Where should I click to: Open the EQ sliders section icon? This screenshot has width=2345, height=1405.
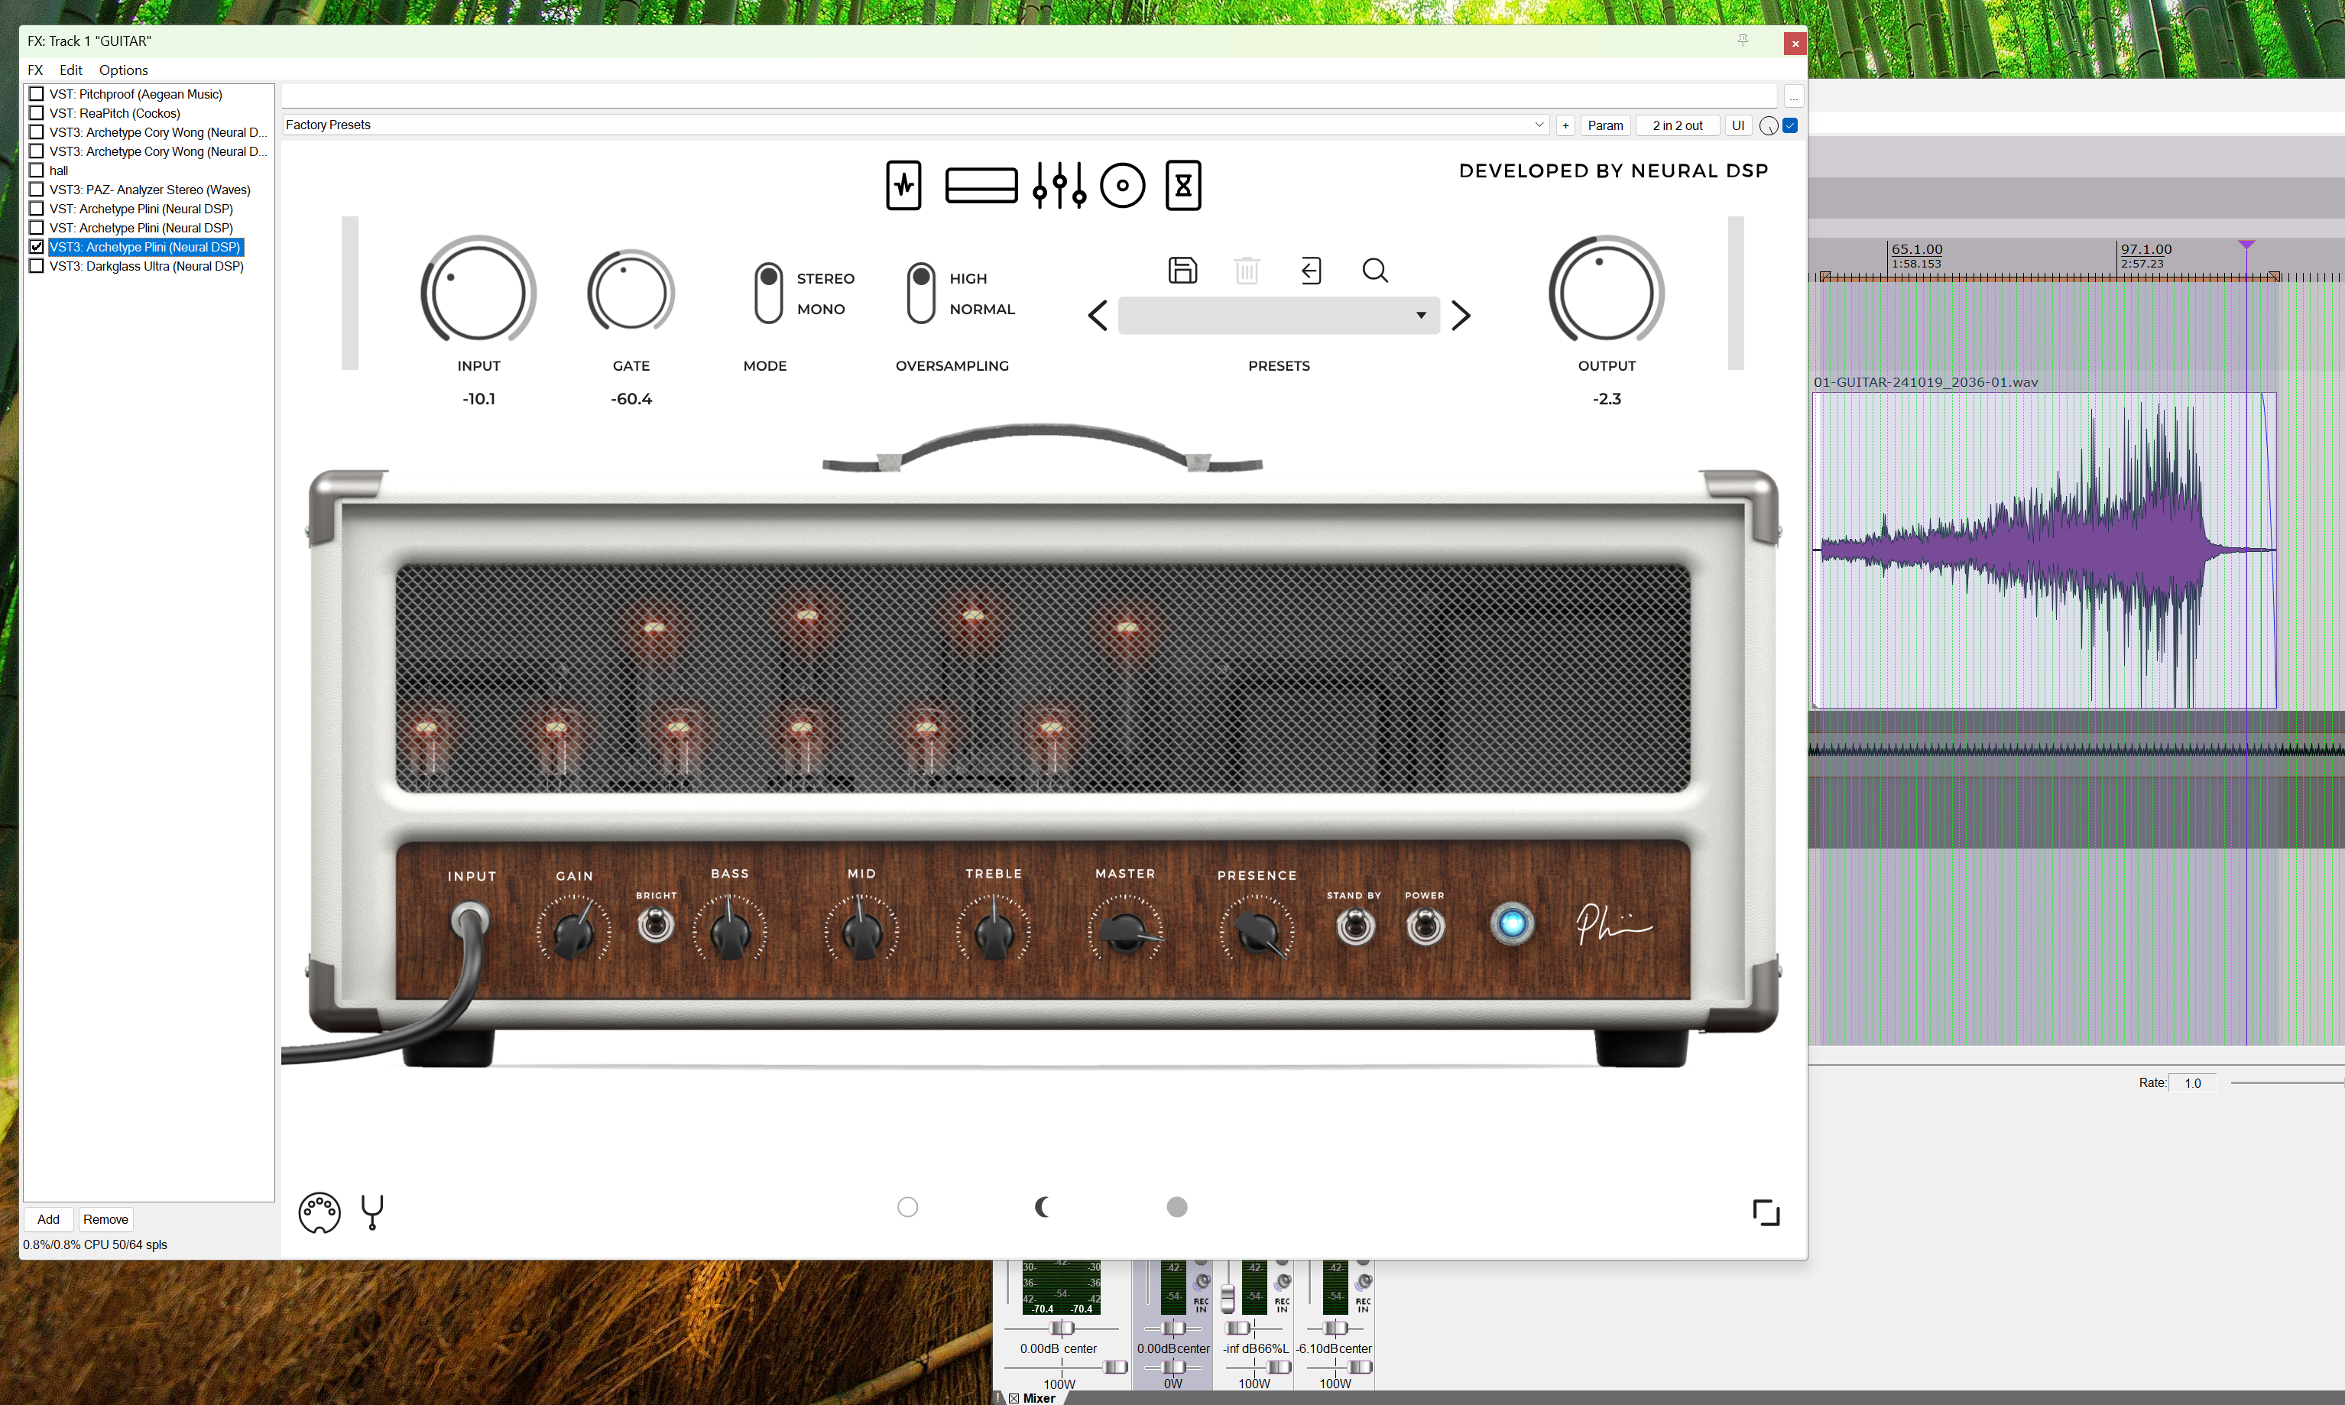[1059, 186]
